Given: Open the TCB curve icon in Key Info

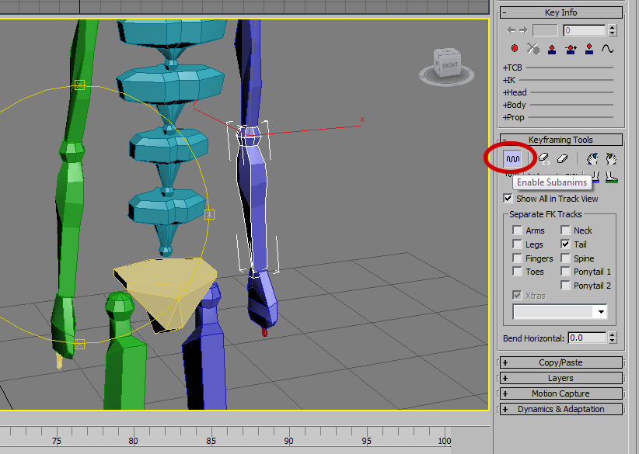Looking at the screenshot, I should pyautogui.click(x=606, y=47).
